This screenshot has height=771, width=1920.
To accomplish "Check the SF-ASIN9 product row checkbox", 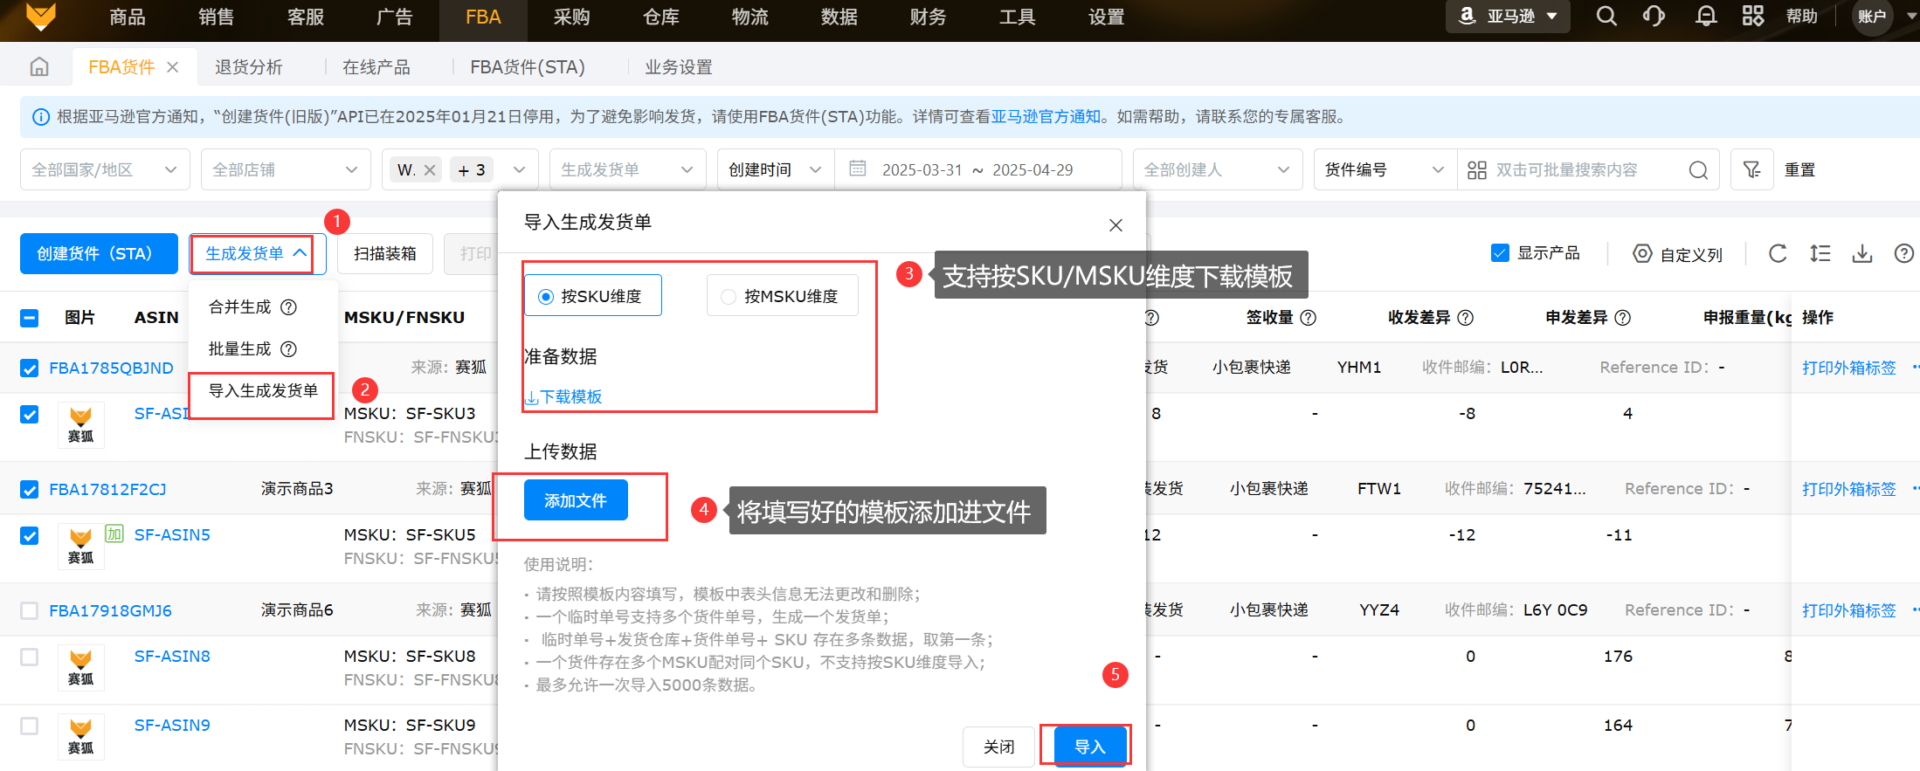I will coord(29,726).
